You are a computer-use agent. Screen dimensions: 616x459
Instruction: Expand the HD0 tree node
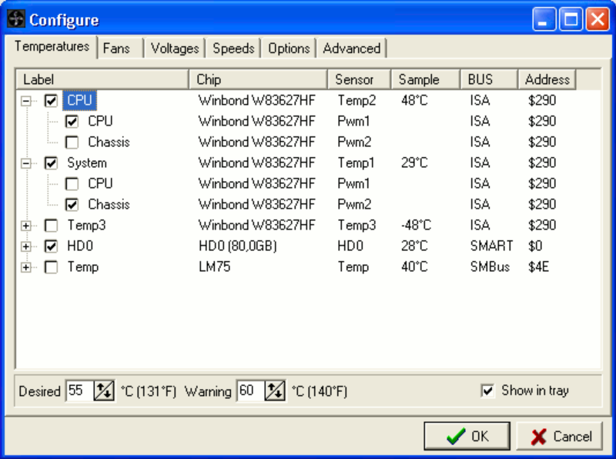point(27,246)
